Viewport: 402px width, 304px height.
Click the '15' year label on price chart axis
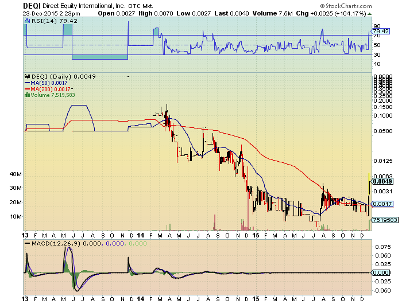(256, 235)
